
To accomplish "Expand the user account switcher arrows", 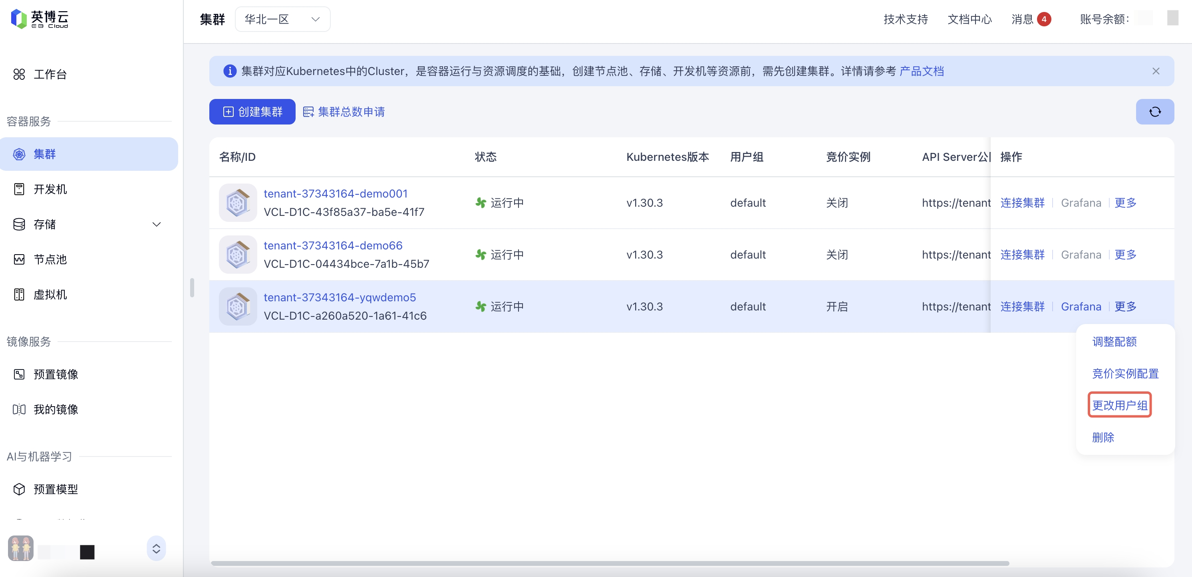I will click(157, 548).
